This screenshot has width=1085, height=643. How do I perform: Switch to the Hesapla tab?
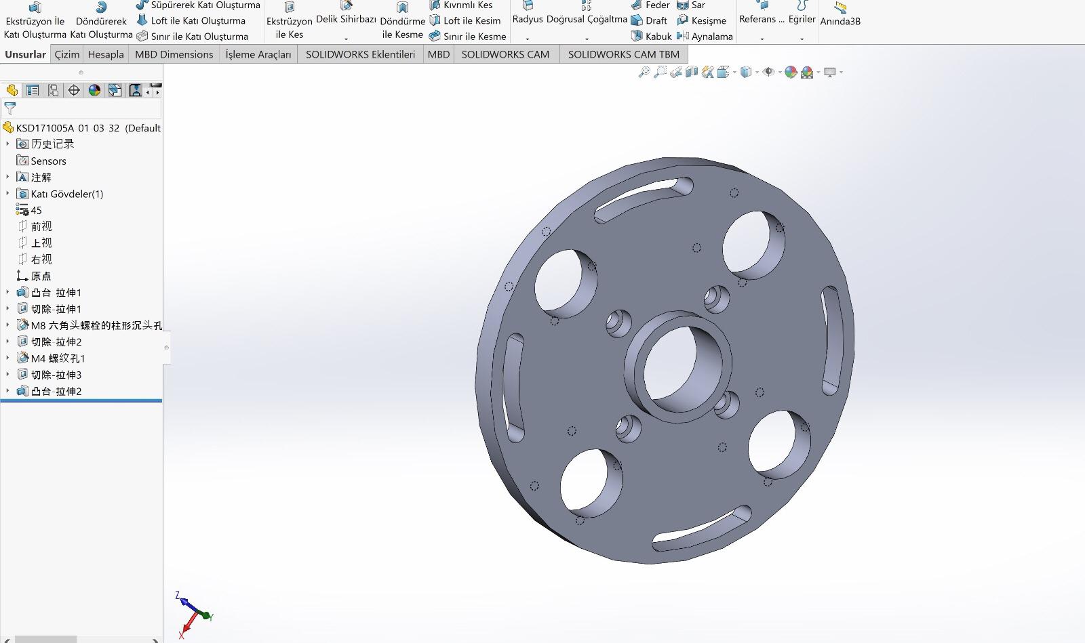(x=106, y=54)
